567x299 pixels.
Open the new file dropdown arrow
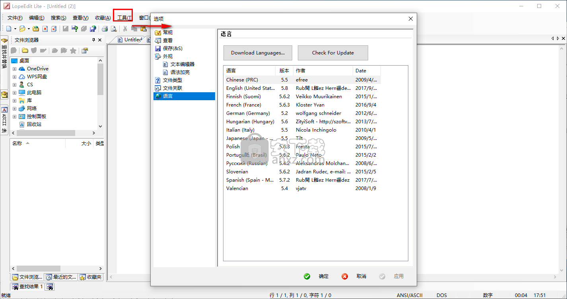pos(15,29)
